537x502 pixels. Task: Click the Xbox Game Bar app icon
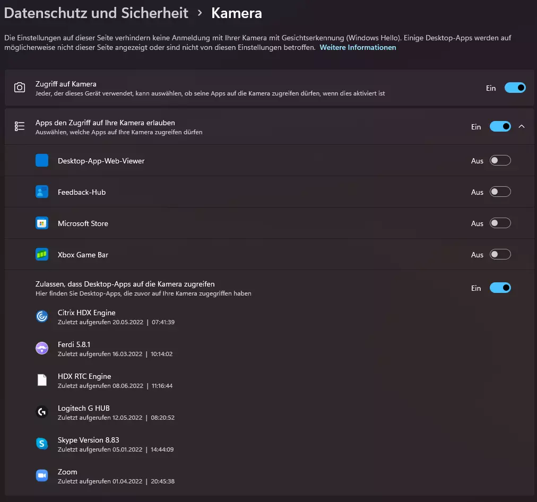[x=42, y=254]
